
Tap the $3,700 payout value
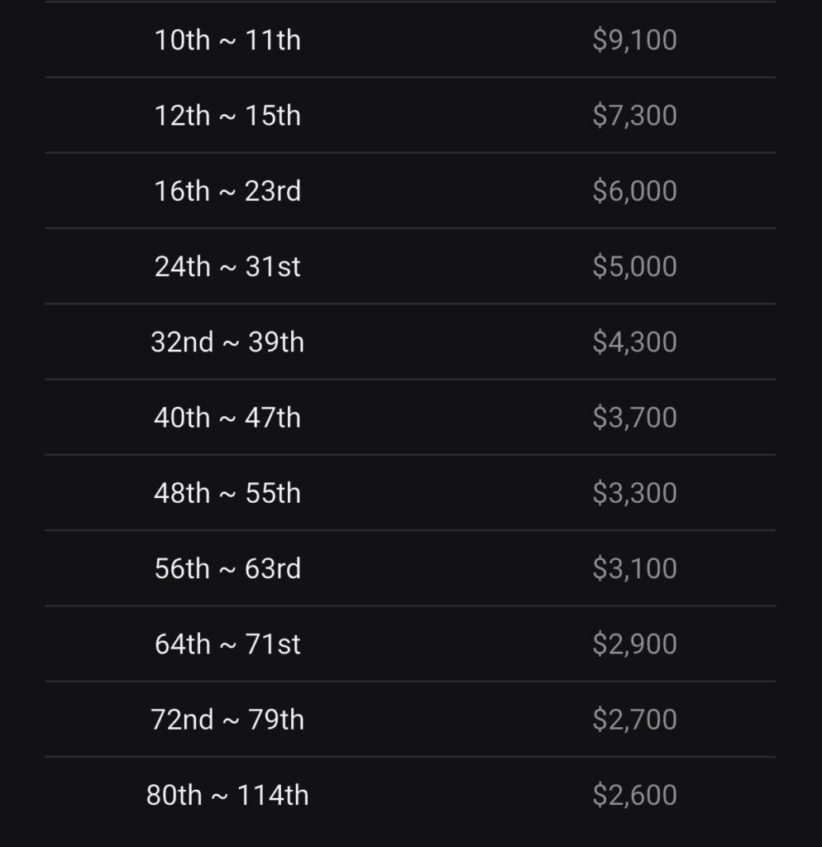click(x=634, y=418)
